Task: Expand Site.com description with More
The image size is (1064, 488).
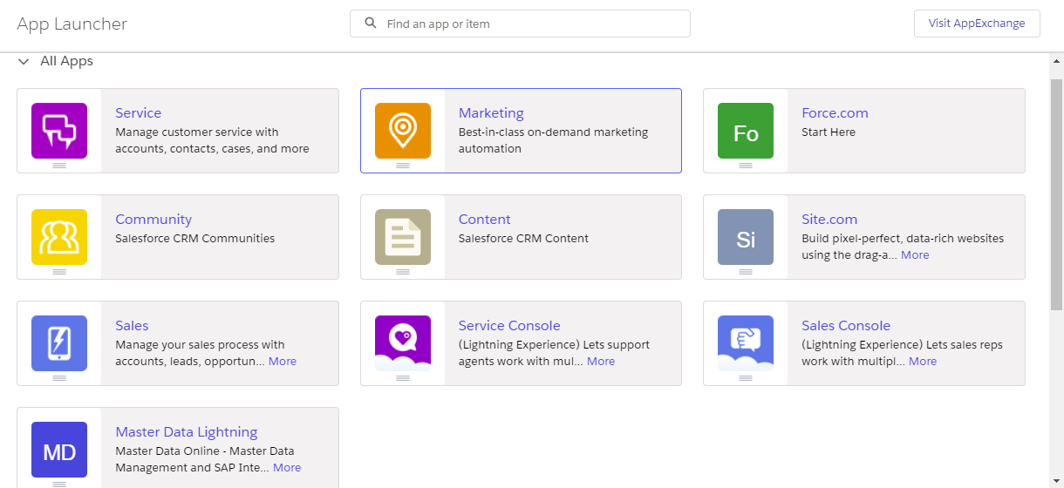Action: [914, 255]
